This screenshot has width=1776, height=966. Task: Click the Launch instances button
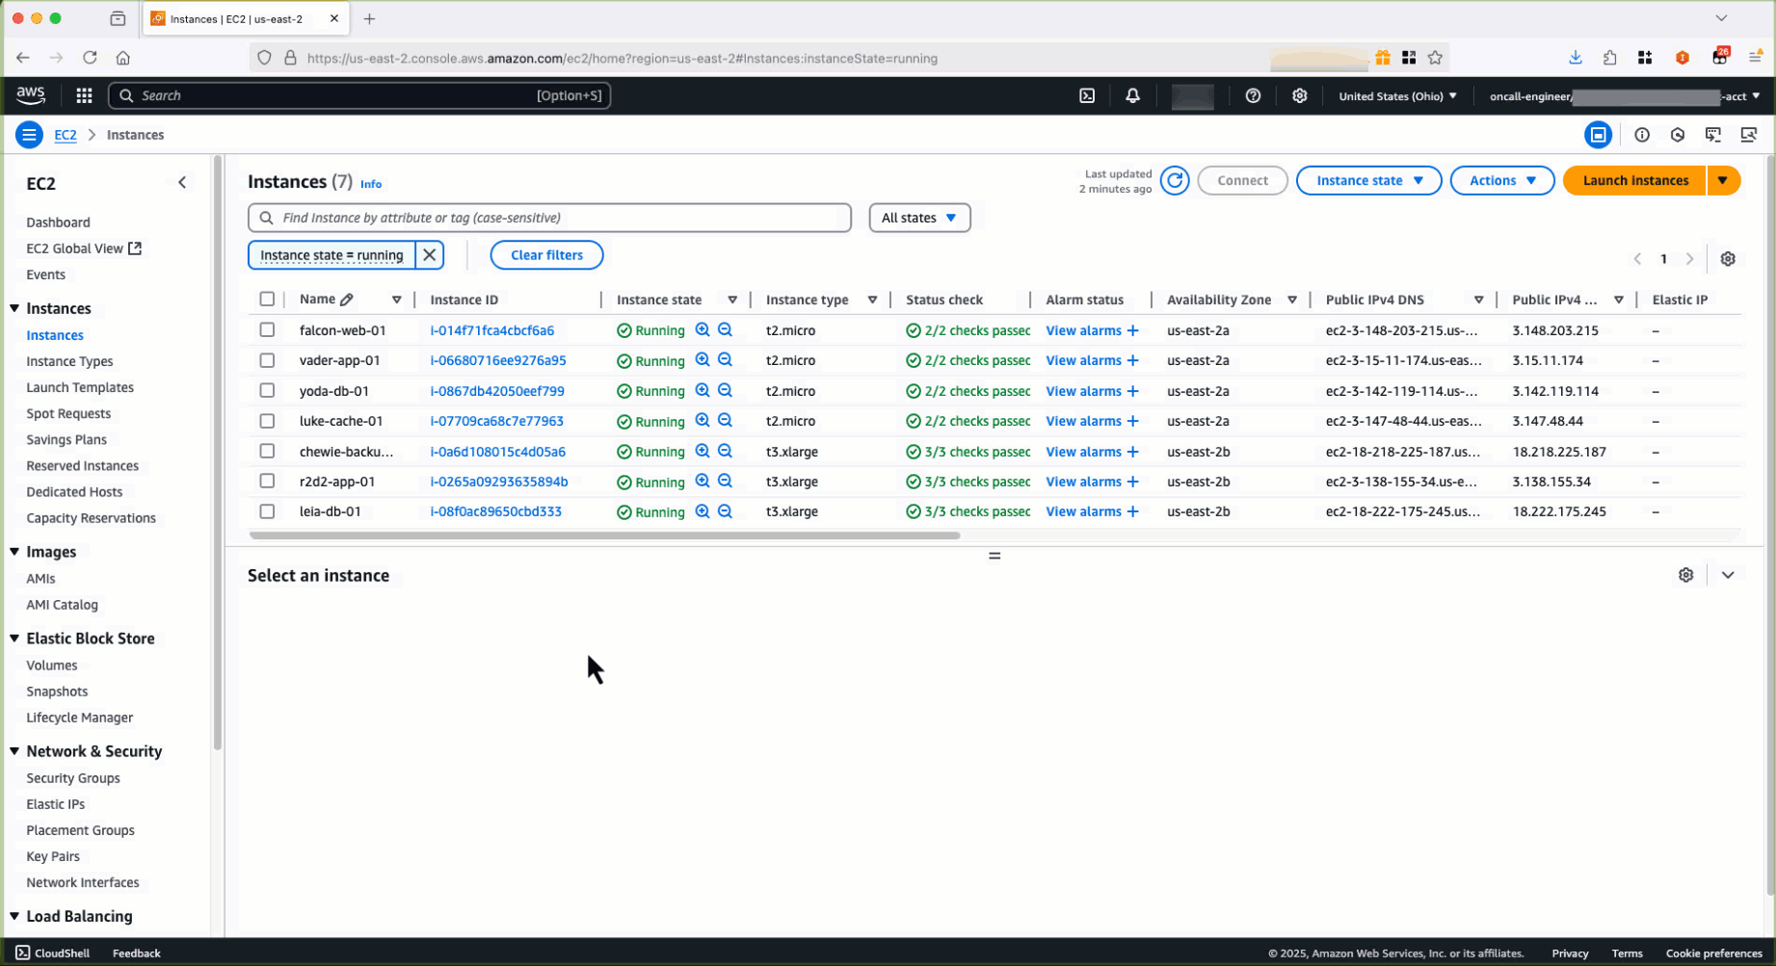pyautogui.click(x=1633, y=180)
